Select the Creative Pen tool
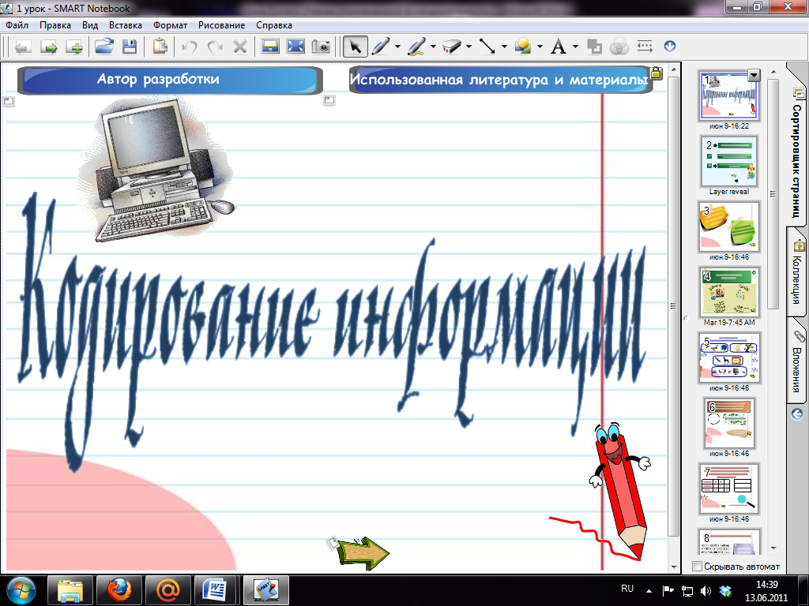The width and height of the screenshot is (809, 606). click(x=416, y=47)
